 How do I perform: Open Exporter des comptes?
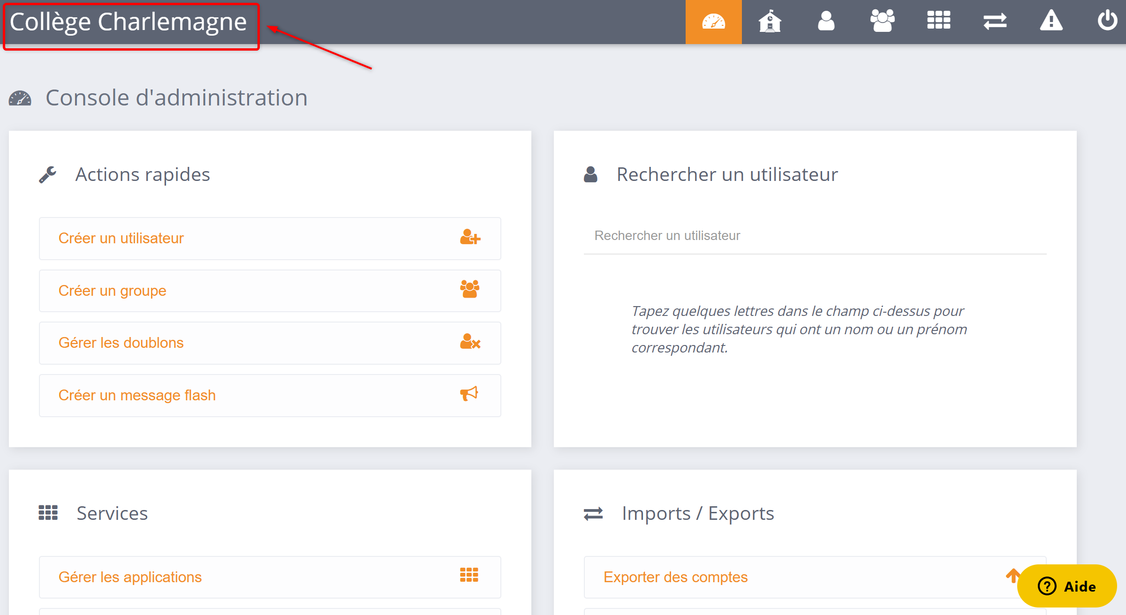coord(815,577)
